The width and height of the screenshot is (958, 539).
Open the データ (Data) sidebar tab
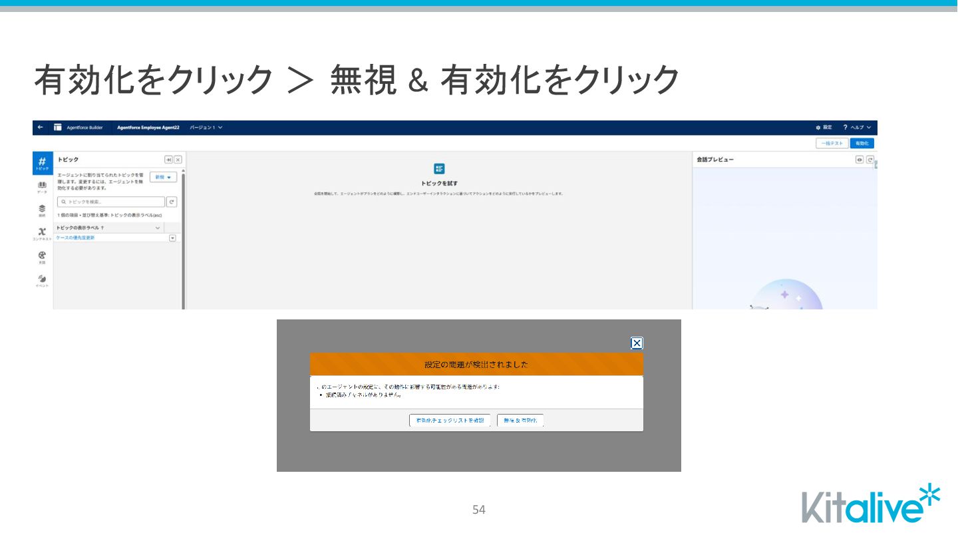pos(42,187)
